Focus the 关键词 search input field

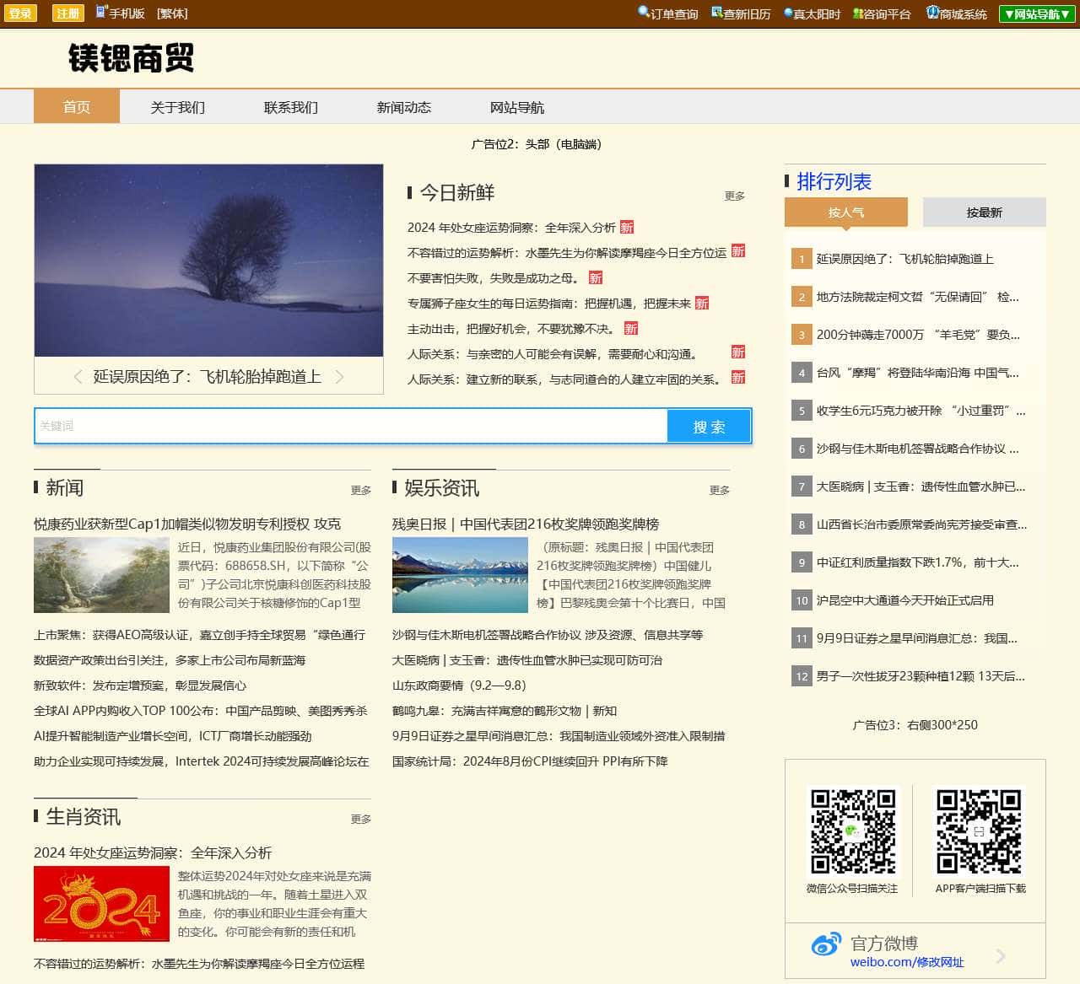pyautogui.click(x=350, y=426)
